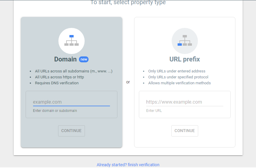The height and width of the screenshot is (168, 256).
Task: Click the 'To start, select property type' heading
Action: pos(128,2)
